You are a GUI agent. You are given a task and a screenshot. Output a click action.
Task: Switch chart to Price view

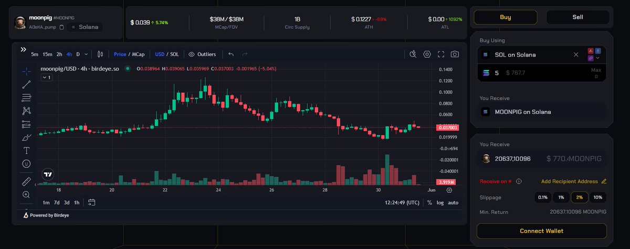click(x=120, y=54)
